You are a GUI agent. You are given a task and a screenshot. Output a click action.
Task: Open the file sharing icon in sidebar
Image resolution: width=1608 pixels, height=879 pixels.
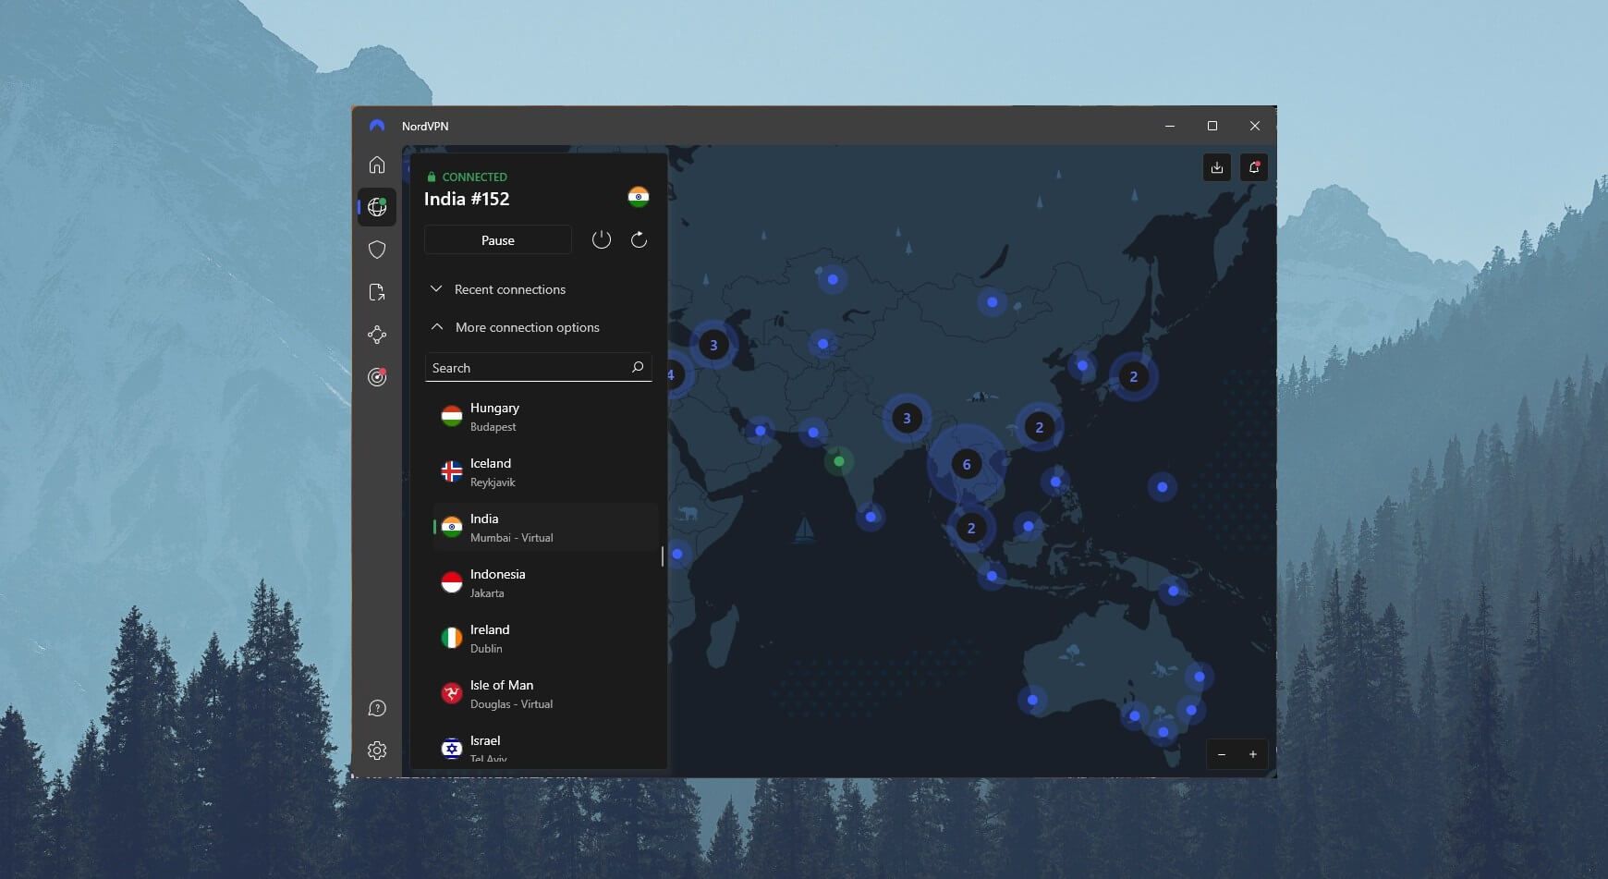(377, 292)
